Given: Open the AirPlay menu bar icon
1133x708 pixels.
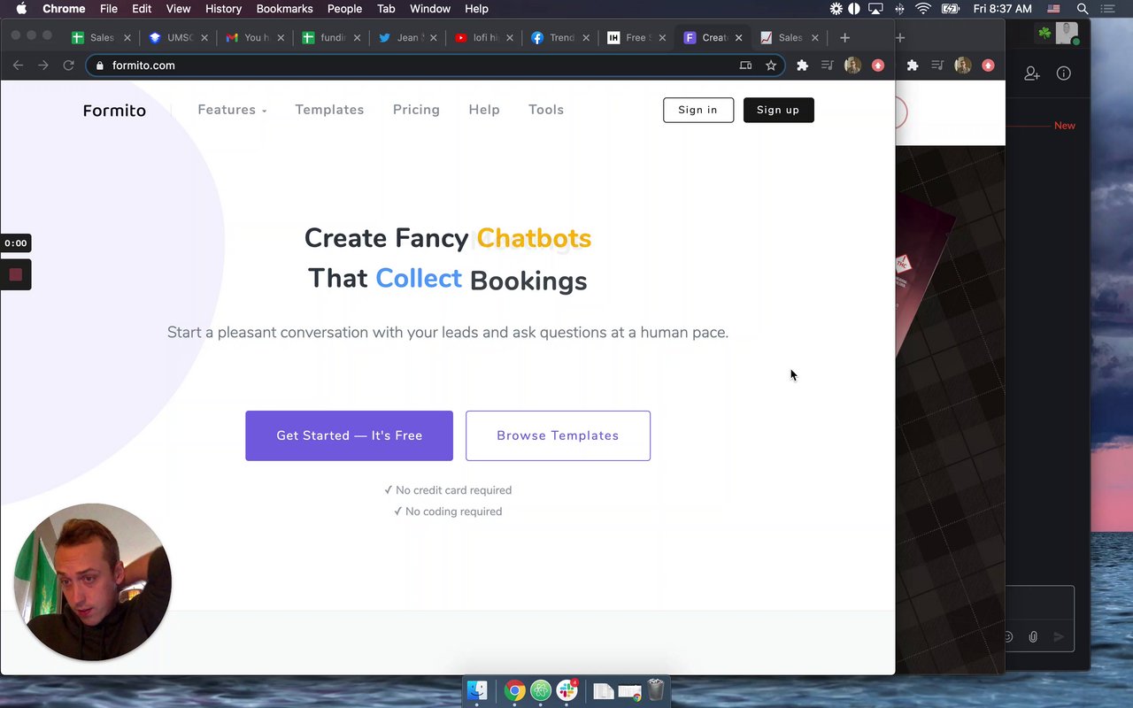Looking at the screenshot, I should [x=876, y=9].
